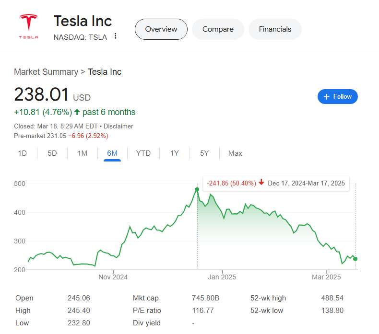Click the red down arrow in chart tooltip
The width and height of the screenshot is (379, 334).
[x=261, y=183]
